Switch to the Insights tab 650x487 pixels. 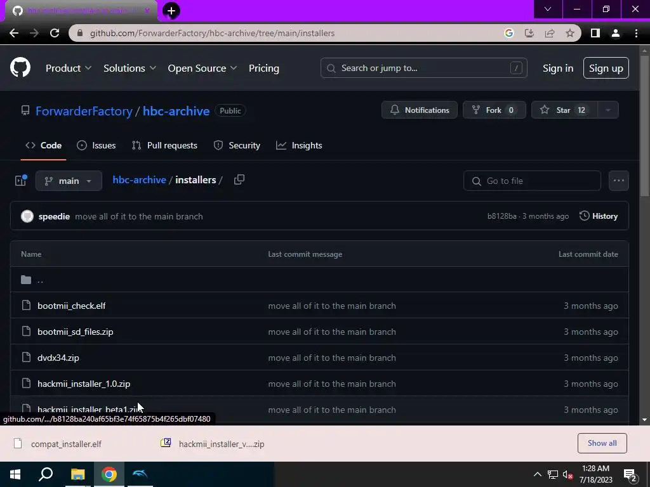coord(299,145)
